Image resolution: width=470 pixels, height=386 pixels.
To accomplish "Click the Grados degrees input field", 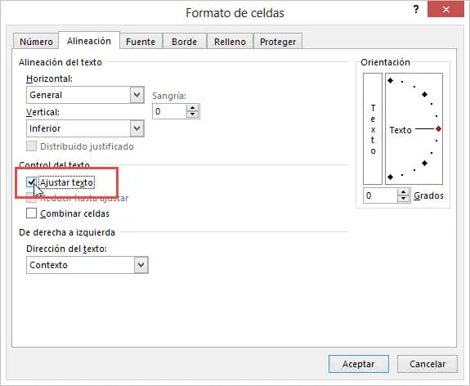I will coord(380,195).
